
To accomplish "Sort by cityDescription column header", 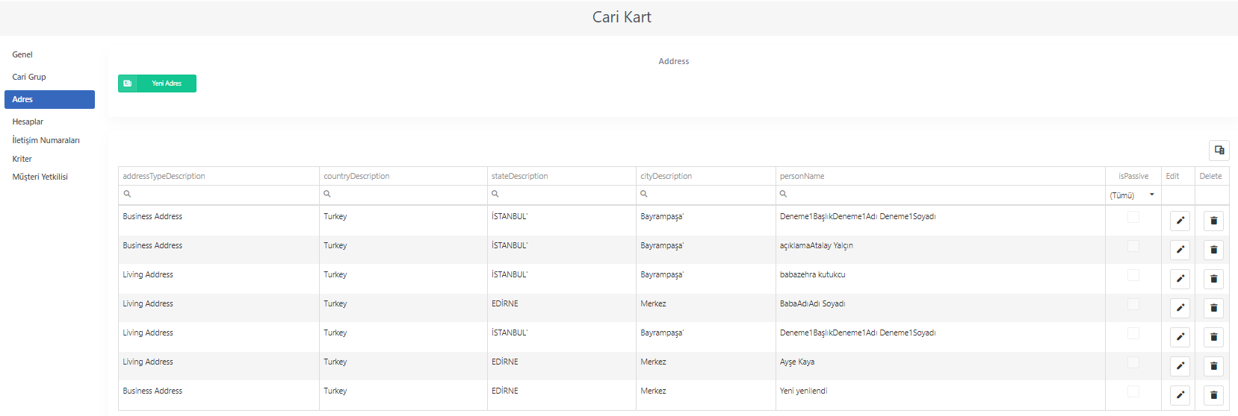I will (x=705, y=176).
